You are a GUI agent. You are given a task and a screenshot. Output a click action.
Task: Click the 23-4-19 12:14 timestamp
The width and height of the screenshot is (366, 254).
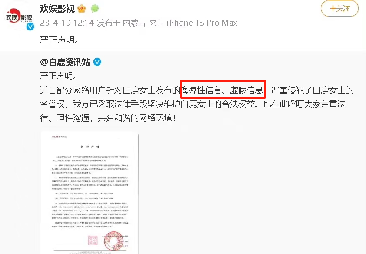[x=67, y=23]
